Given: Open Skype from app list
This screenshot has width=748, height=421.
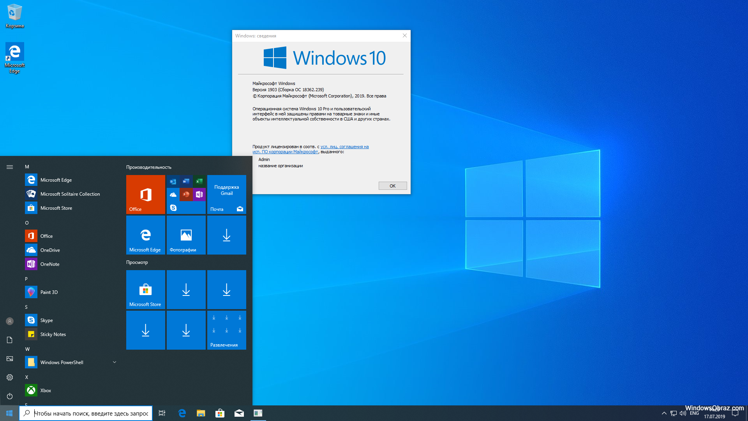Looking at the screenshot, I should [46, 320].
